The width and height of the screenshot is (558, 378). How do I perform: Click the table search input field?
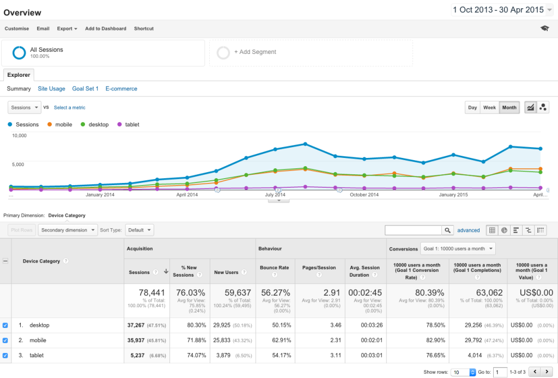(x=413, y=230)
